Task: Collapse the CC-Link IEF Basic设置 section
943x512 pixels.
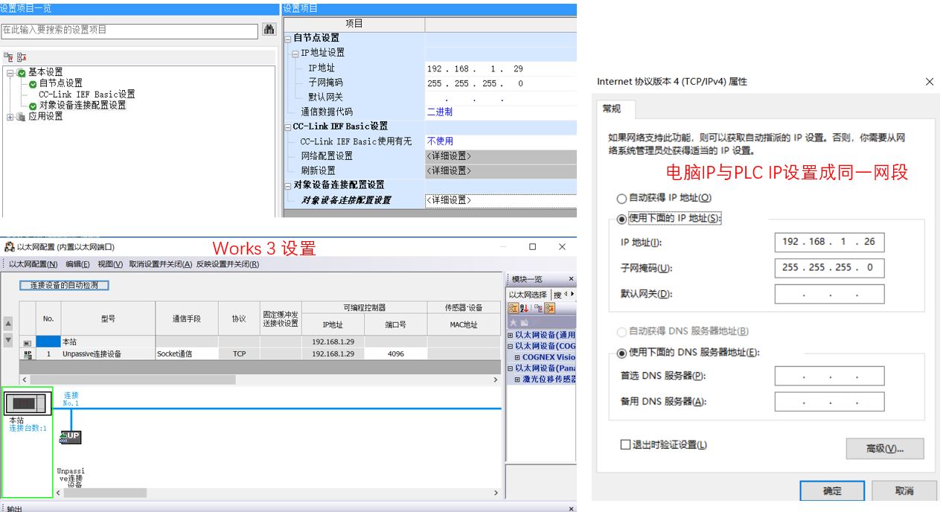Action: pyautogui.click(x=288, y=127)
